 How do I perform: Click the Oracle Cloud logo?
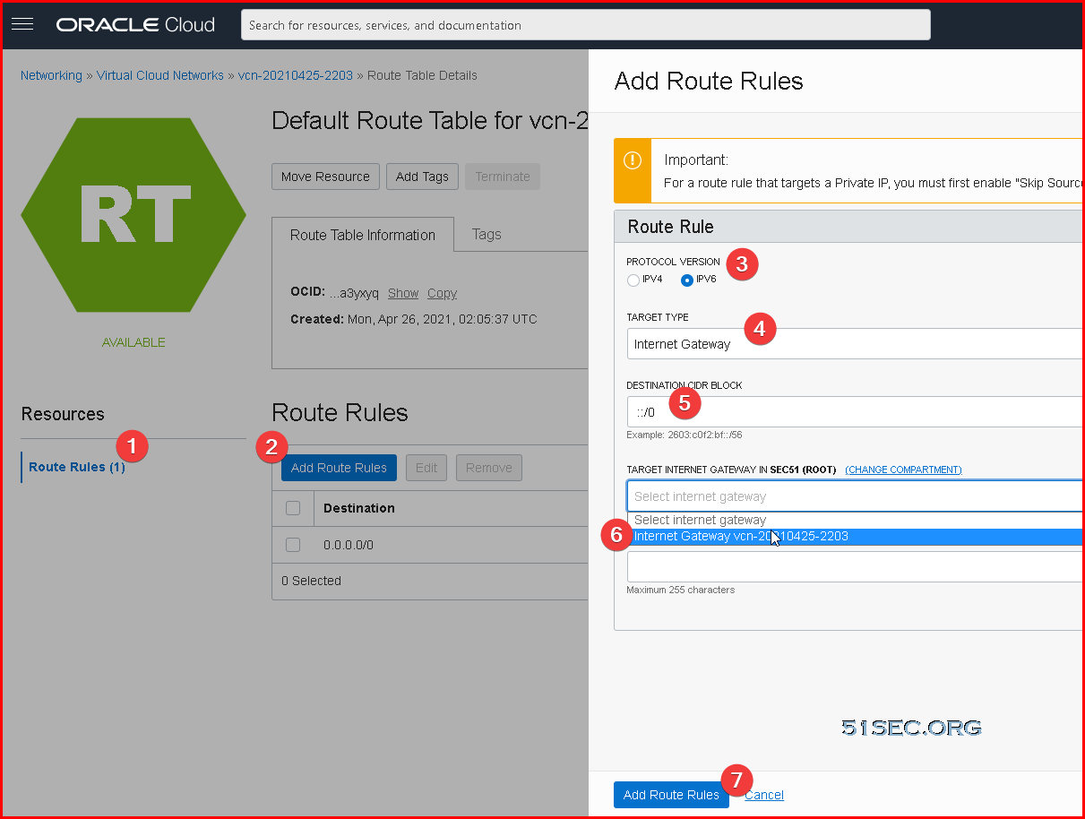point(135,25)
